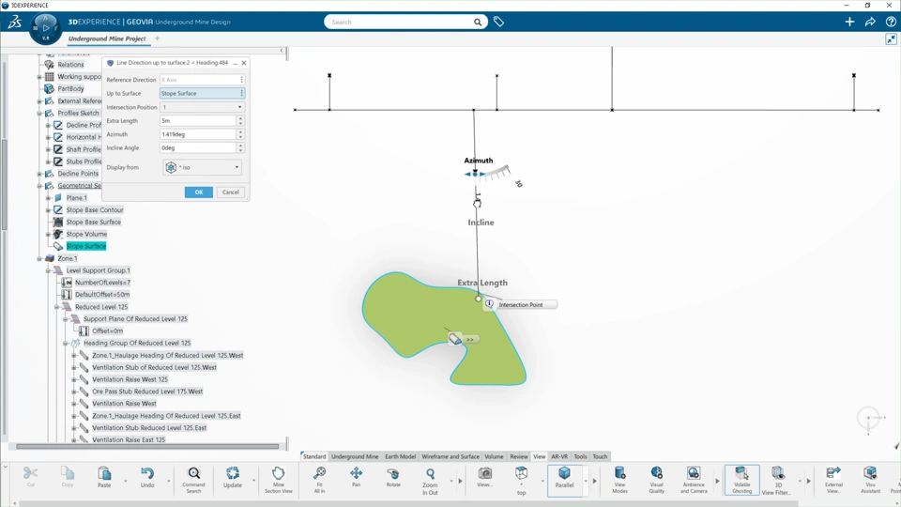Click the Parallel projection icon

[564, 473]
